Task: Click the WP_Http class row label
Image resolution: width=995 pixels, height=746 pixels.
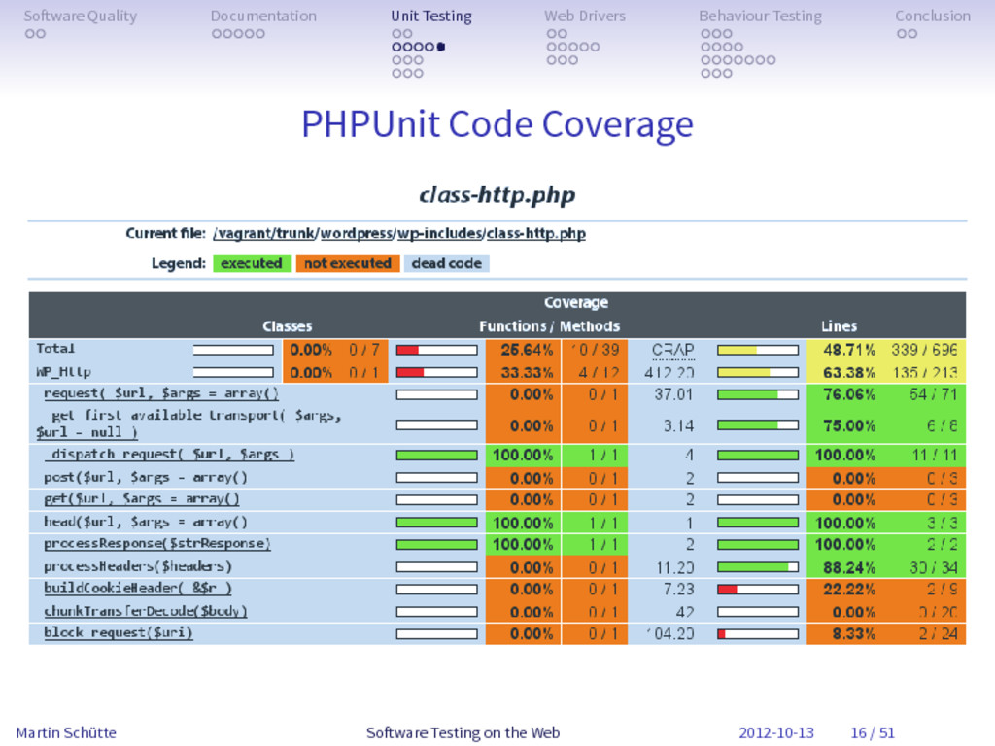Action: (x=63, y=372)
